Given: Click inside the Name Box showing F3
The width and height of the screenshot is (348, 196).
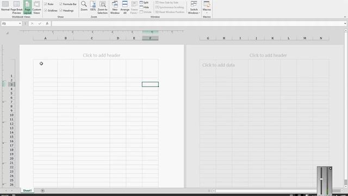Looking at the screenshot, I should pyautogui.click(x=10, y=23).
